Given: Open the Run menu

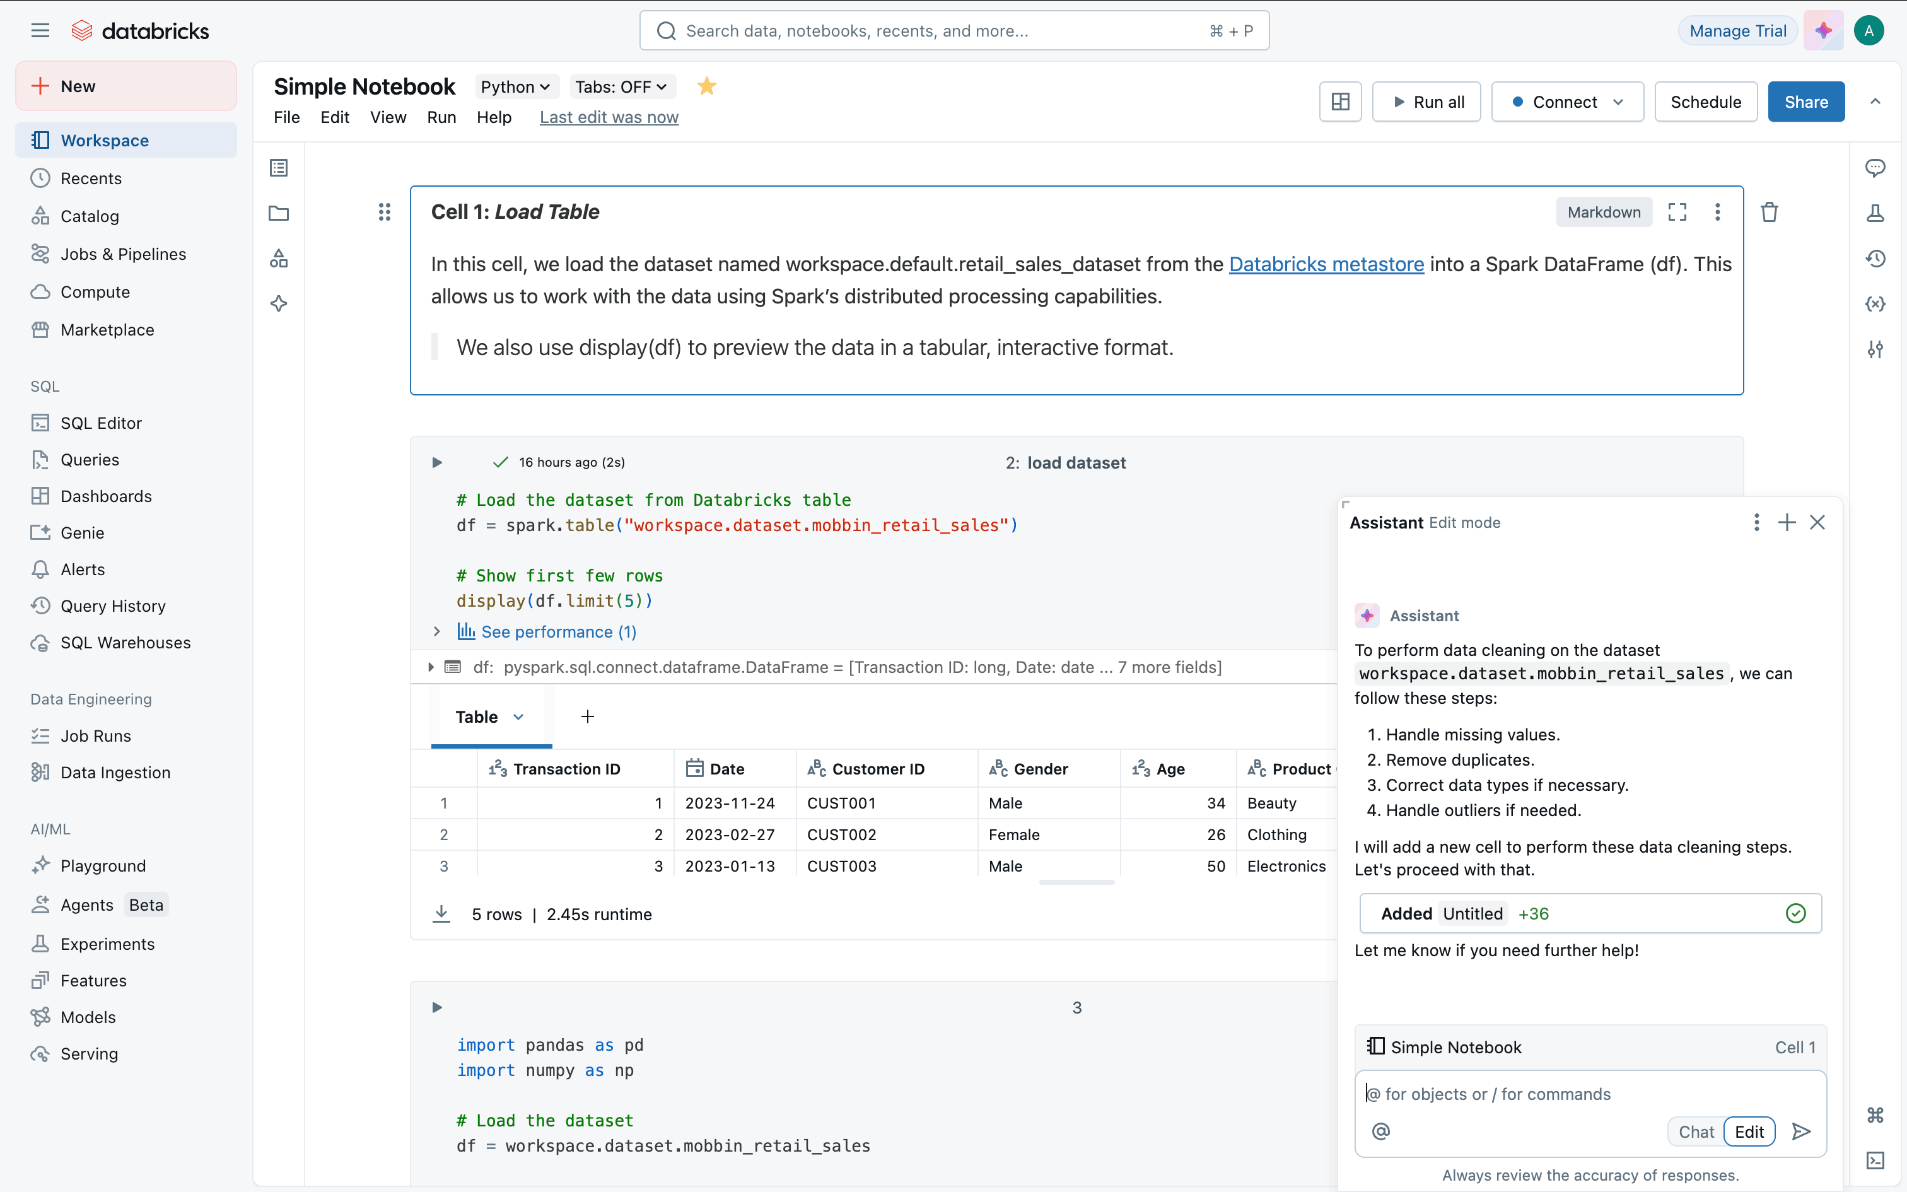Looking at the screenshot, I should [441, 117].
